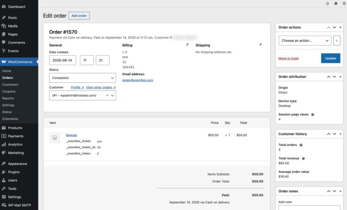Click the Add note text box
The width and height of the screenshot is (347, 210).
[x=309, y=207]
